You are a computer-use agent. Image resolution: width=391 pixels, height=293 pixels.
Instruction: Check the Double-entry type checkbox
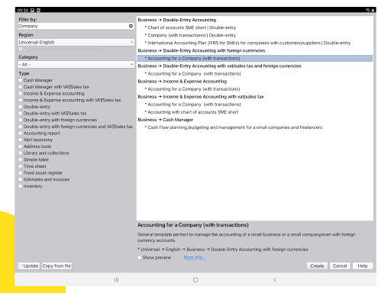[21, 107]
